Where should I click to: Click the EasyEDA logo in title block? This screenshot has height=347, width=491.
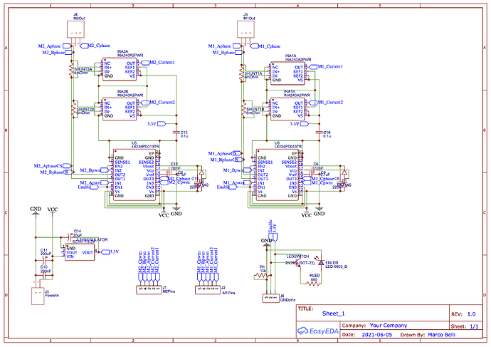[318, 331]
